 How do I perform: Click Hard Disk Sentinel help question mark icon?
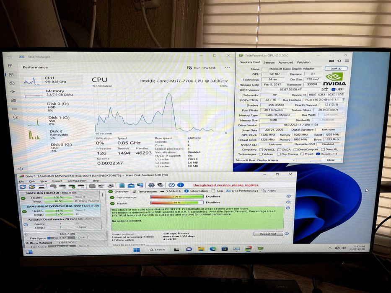(171, 185)
